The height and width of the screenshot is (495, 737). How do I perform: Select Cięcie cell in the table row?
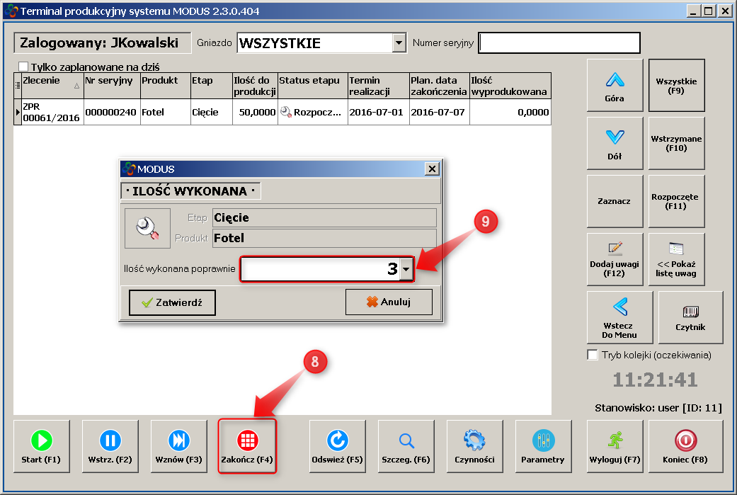click(x=212, y=112)
